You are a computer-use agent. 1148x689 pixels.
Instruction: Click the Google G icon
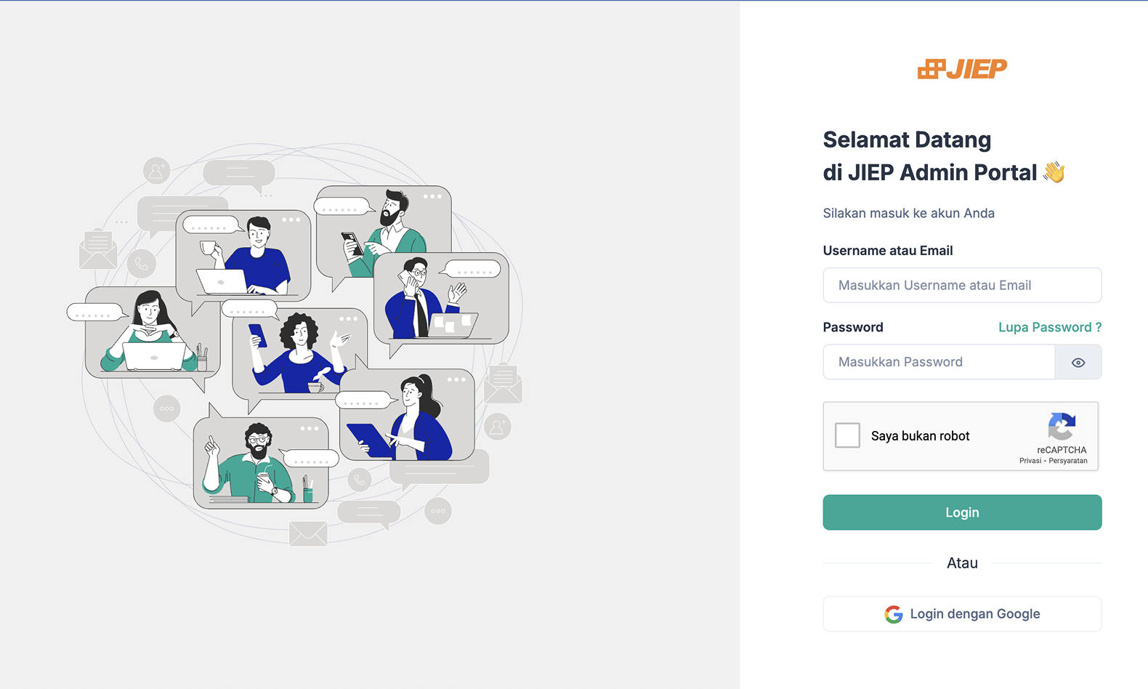893,614
